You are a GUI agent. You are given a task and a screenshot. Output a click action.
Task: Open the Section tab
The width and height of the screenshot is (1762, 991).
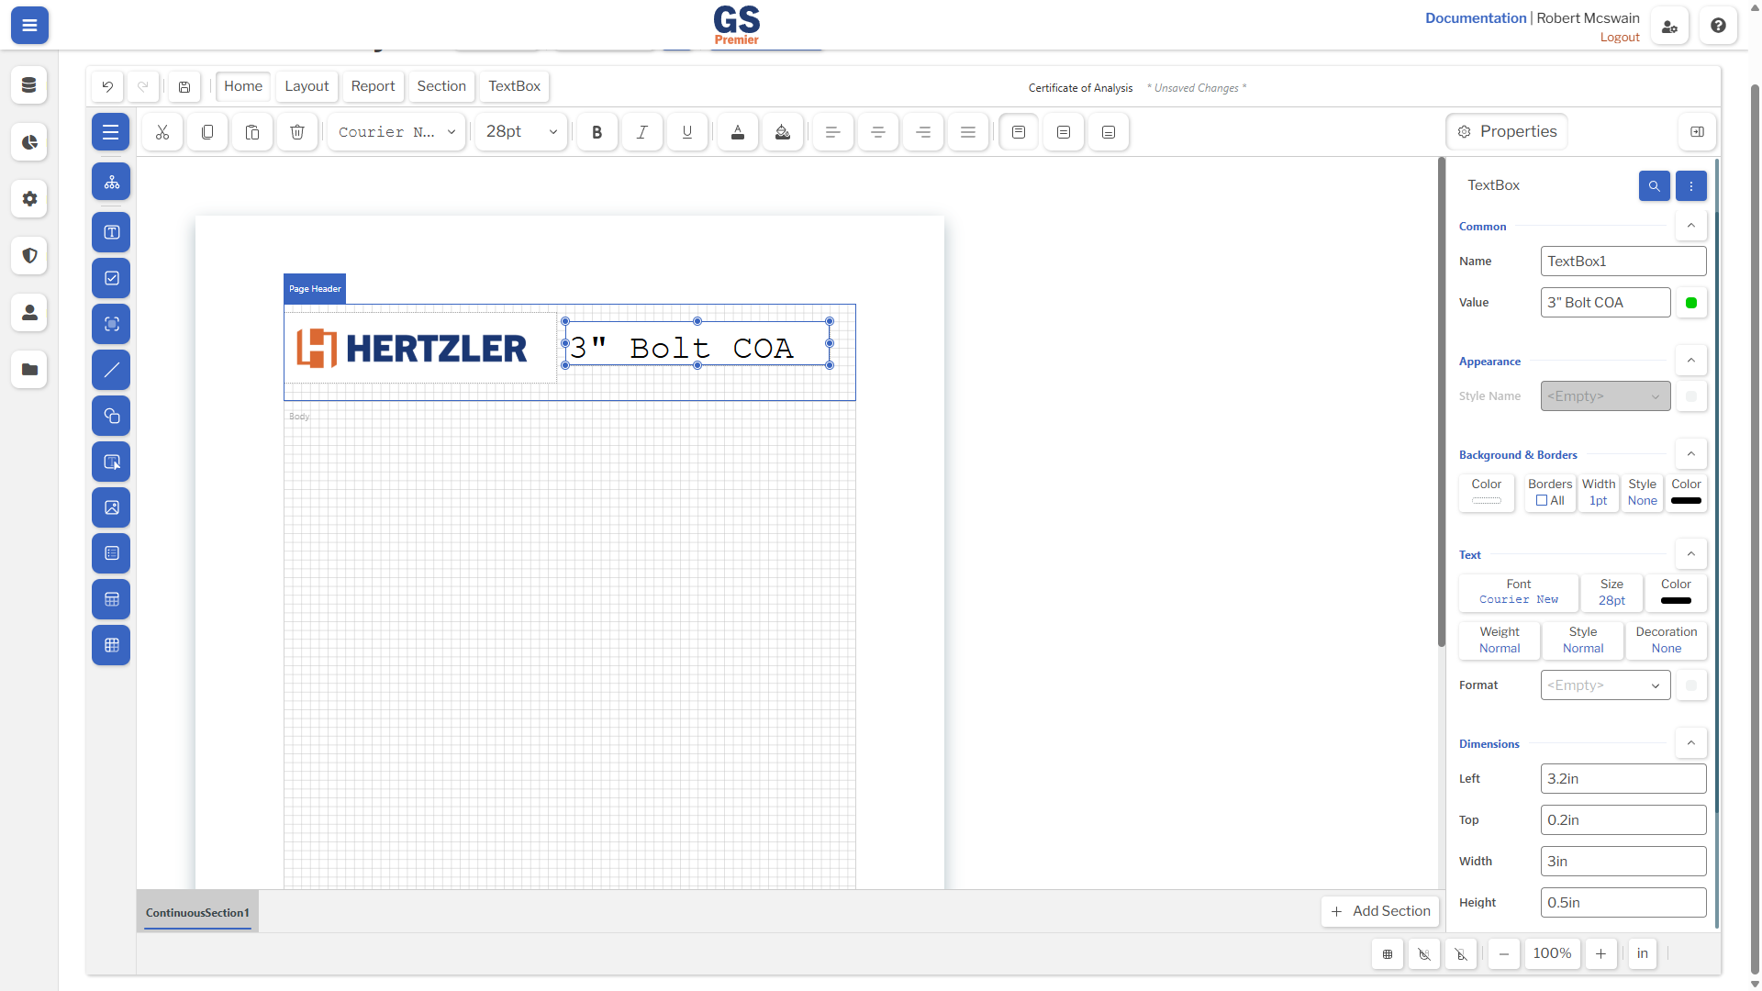(441, 86)
